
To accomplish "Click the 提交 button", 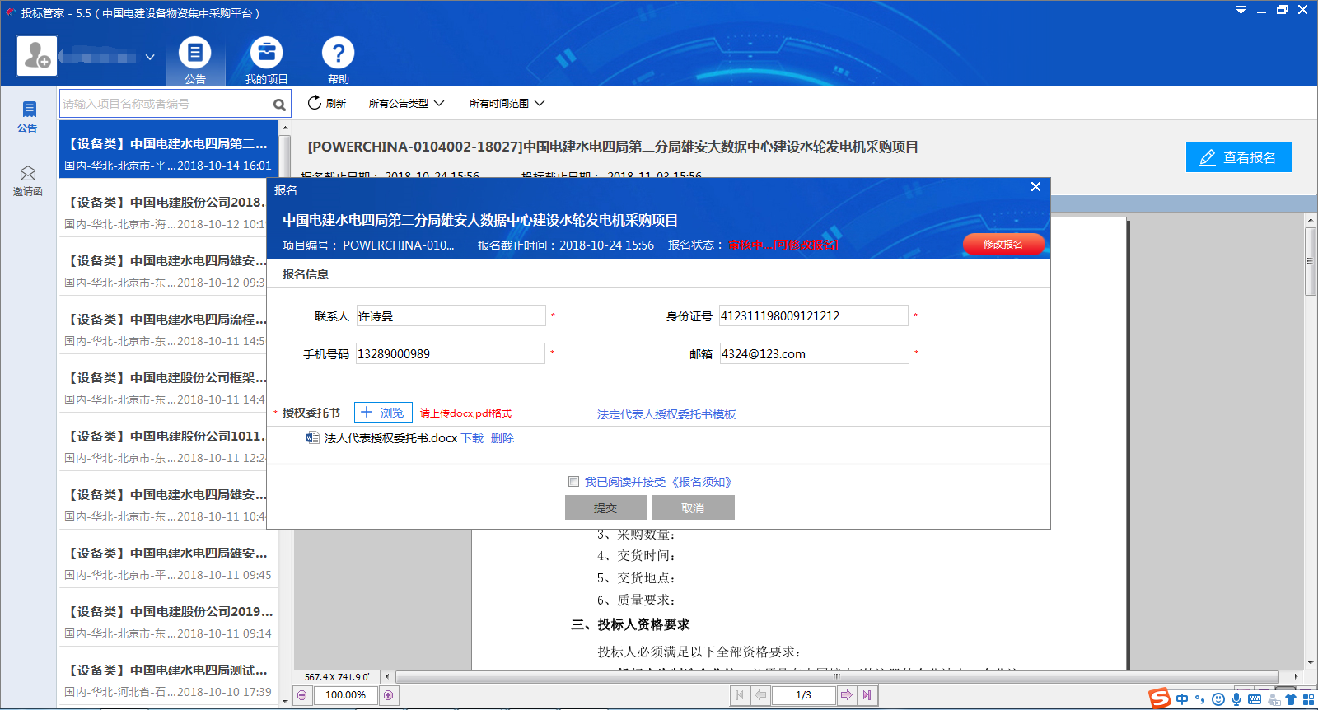I will point(605,507).
